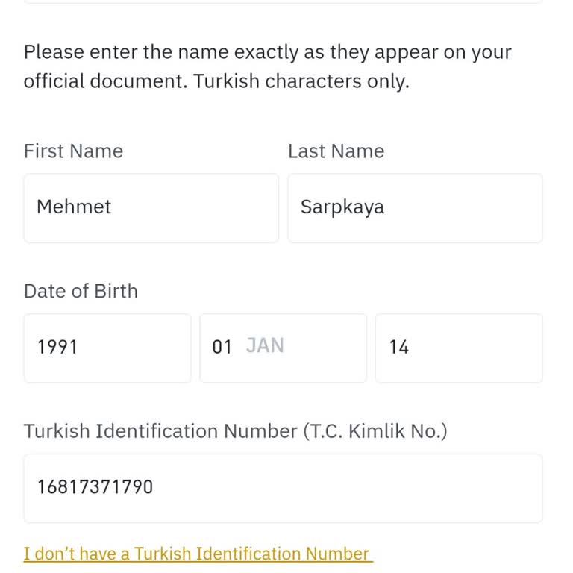Click the Turkish Identification Number label text
The width and height of the screenshot is (573, 573).
pyautogui.click(x=235, y=431)
